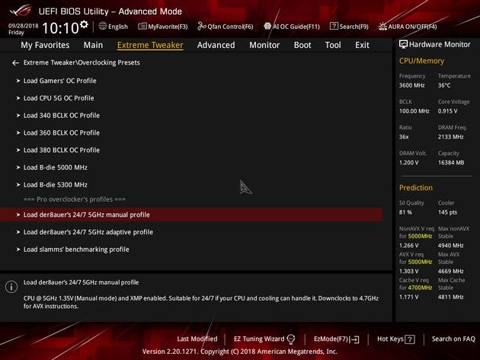Select the Extreme Tweaker tab

tap(150, 45)
